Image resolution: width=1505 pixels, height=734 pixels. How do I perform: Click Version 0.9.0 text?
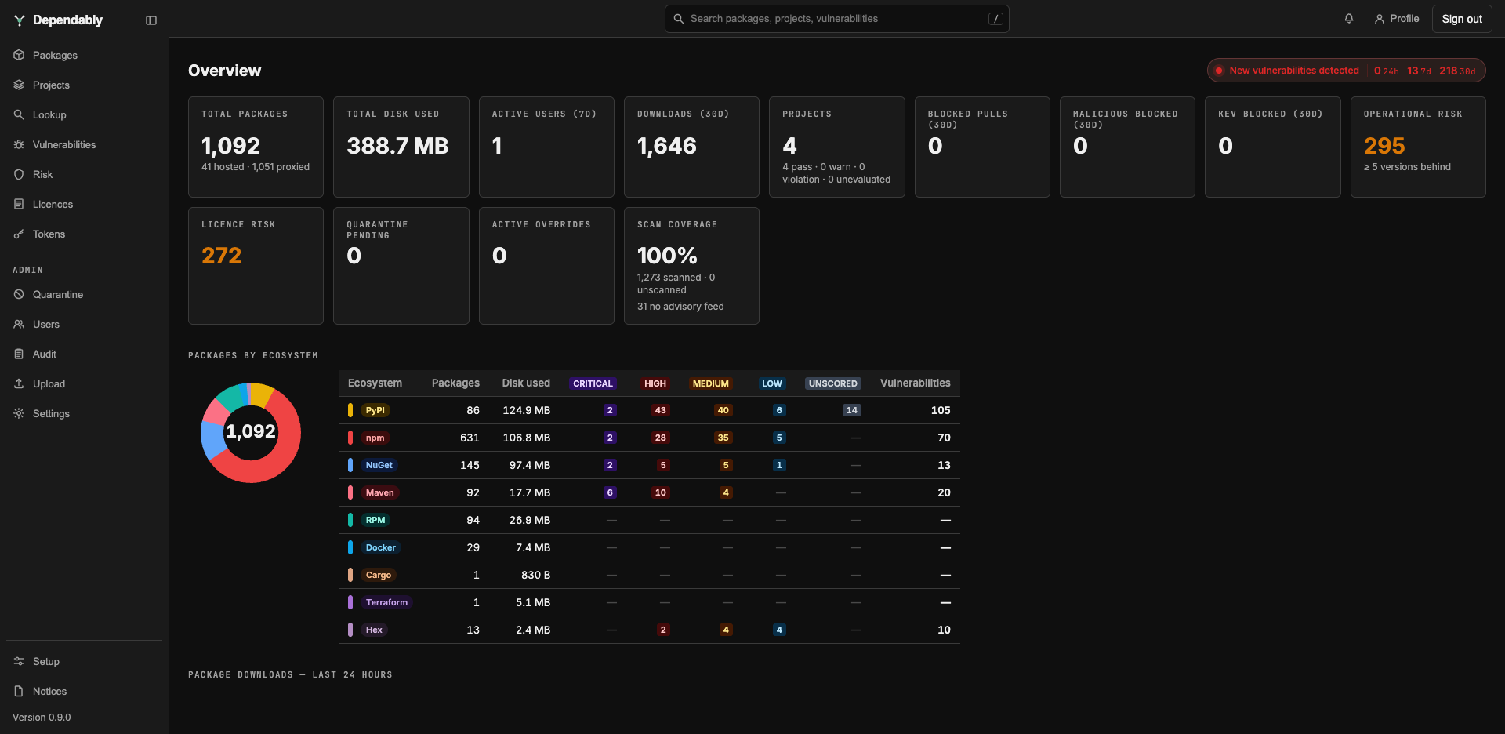pos(42,718)
